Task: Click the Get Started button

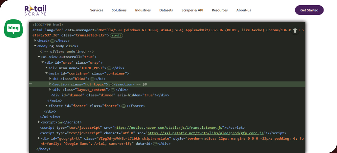Action: pyautogui.click(x=309, y=10)
